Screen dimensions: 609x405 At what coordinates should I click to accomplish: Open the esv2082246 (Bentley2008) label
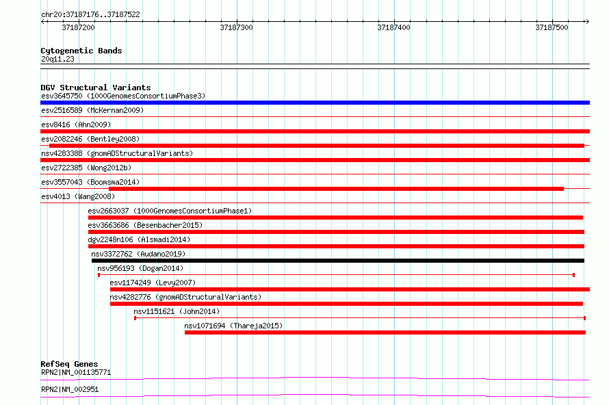point(90,139)
